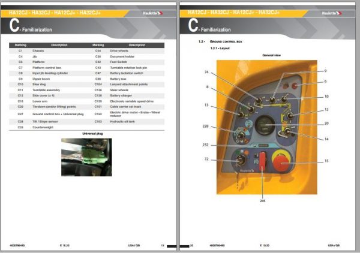360x253 pixels.
Task: Click the Haulotte logo on the left page header
Action: coord(153,13)
